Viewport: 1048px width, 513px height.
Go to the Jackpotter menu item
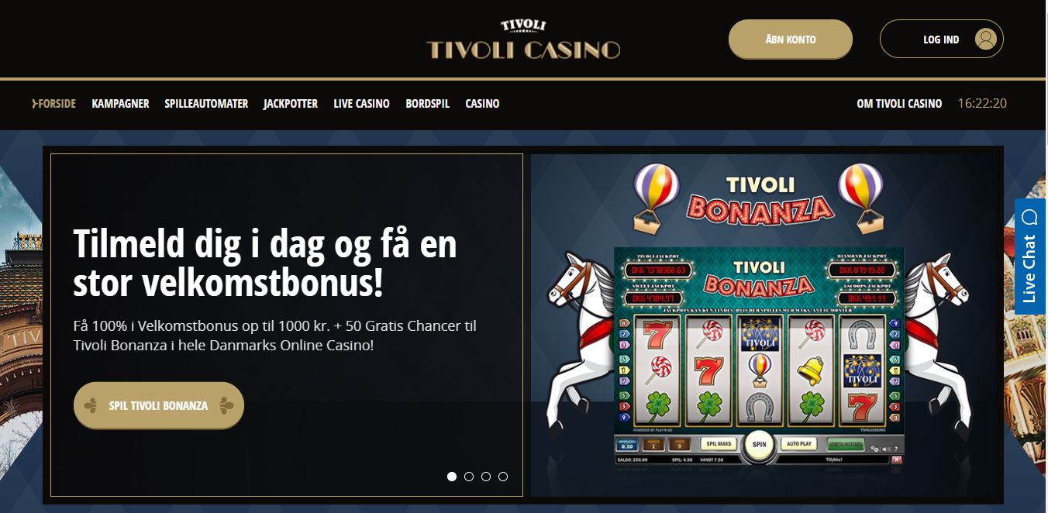pyautogui.click(x=291, y=104)
